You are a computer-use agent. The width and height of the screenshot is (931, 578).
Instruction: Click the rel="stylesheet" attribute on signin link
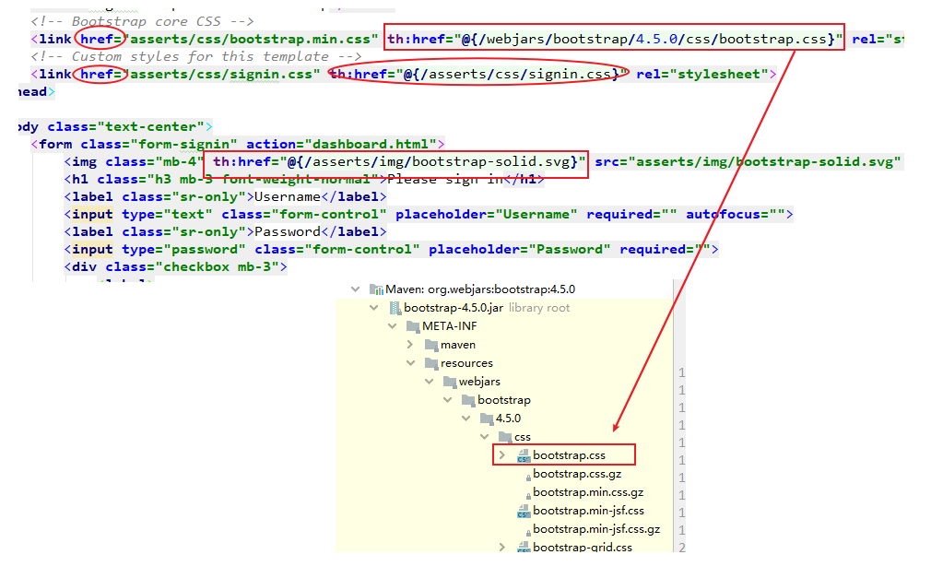702,75
